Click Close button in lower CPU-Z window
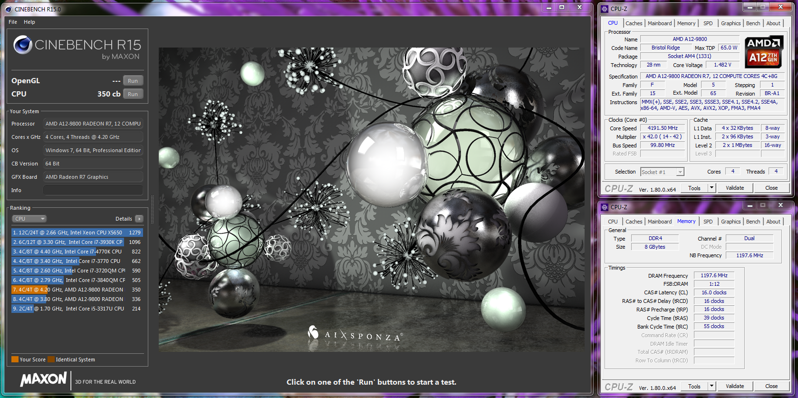Image resolution: width=798 pixels, height=398 pixels. click(771, 386)
